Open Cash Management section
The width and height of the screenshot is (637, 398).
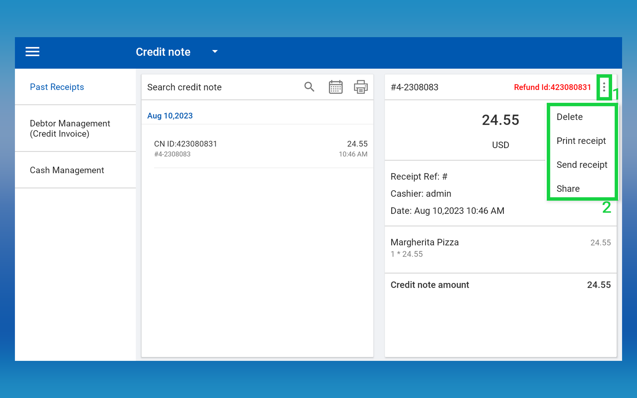pos(67,170)
